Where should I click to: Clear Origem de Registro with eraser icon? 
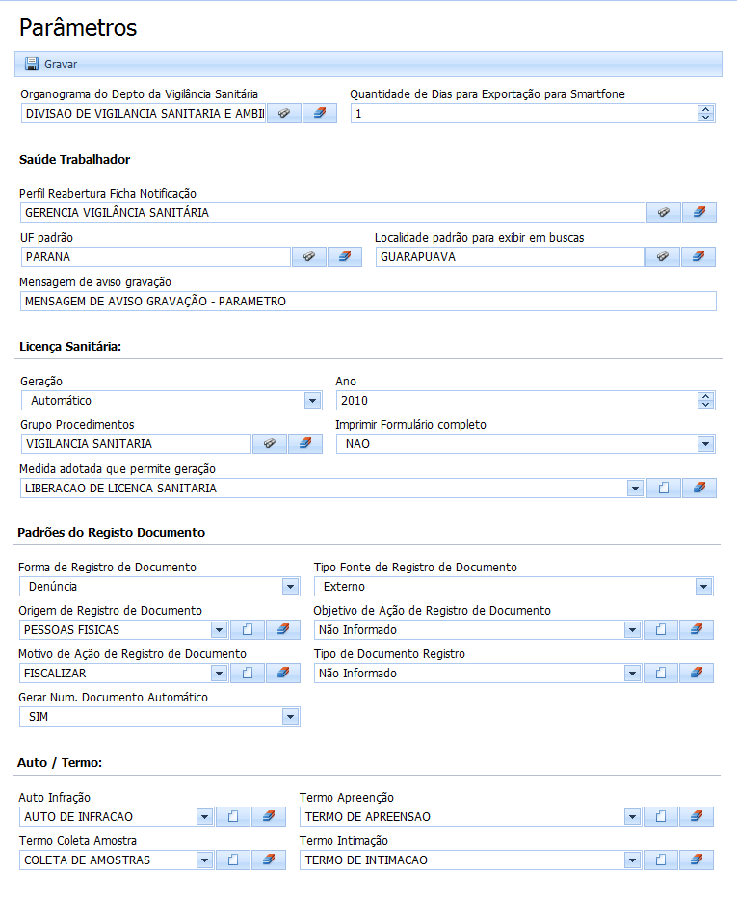(283, 629)
